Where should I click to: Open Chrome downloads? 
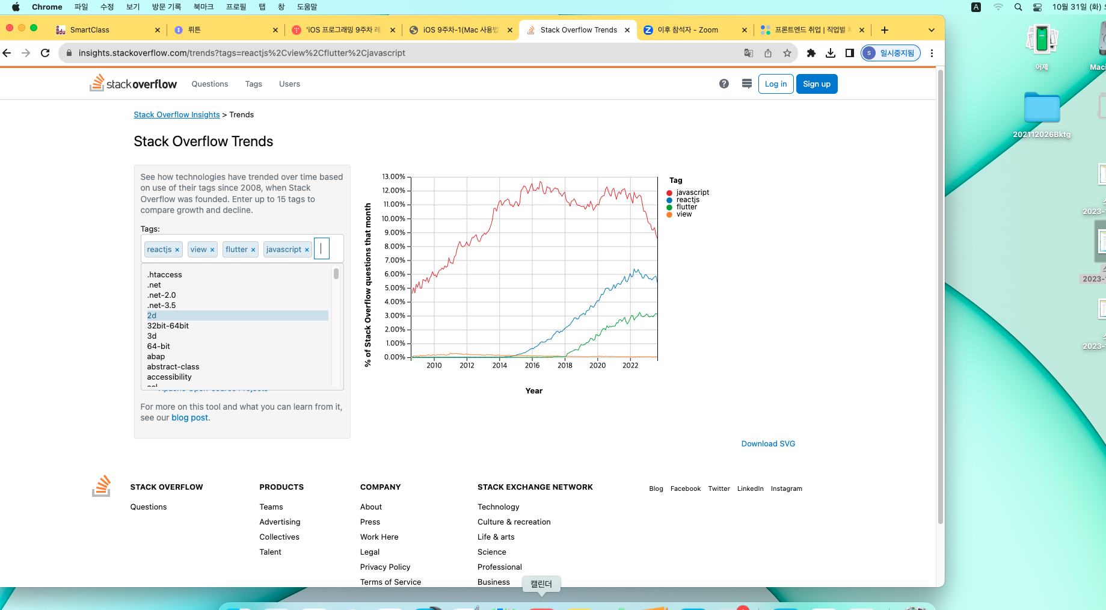831,53
